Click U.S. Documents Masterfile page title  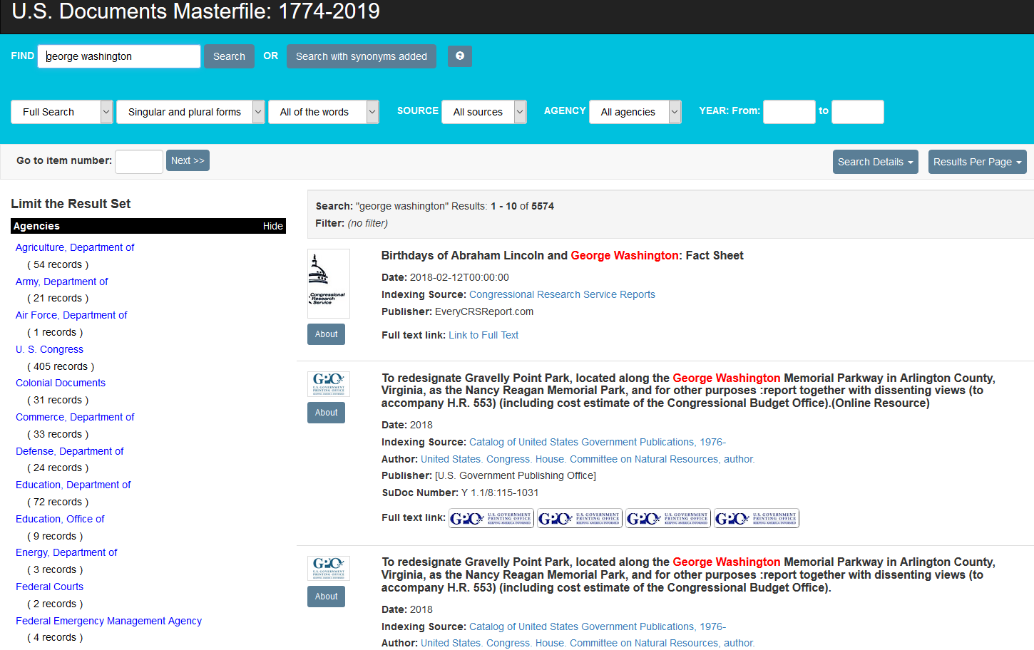[x=196, y=11]
